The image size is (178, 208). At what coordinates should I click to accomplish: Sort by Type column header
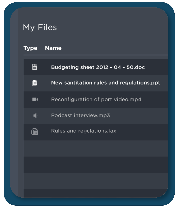tap(30, 48)
